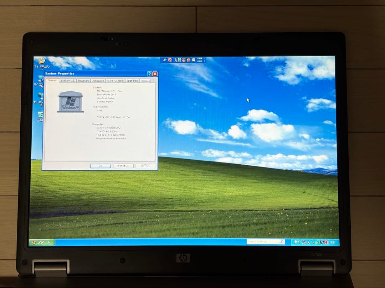Click the IME help icon on the language bar
The width and height of the screenshot is (385, 288).
point(193,60)
